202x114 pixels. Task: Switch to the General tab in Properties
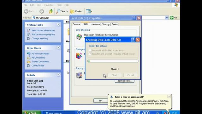tap(76, 24)
